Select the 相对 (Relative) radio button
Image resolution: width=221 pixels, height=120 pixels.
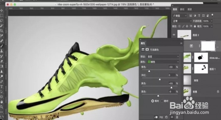153,101
